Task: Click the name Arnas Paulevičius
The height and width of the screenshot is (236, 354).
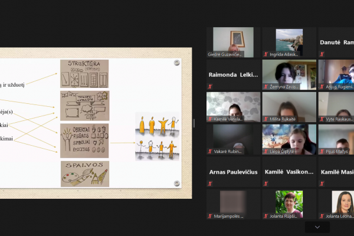Action: 233,172
